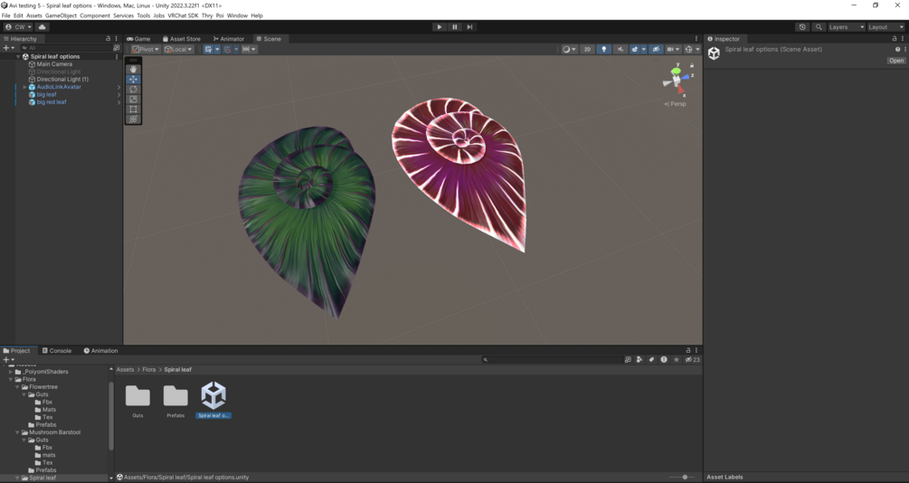909x483 pixels.
Task: Select the Hand view tool
Action: (133, 69)
